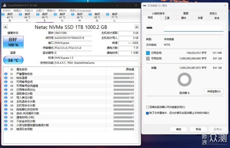Select the D: drive status orb

pos(3,14)
